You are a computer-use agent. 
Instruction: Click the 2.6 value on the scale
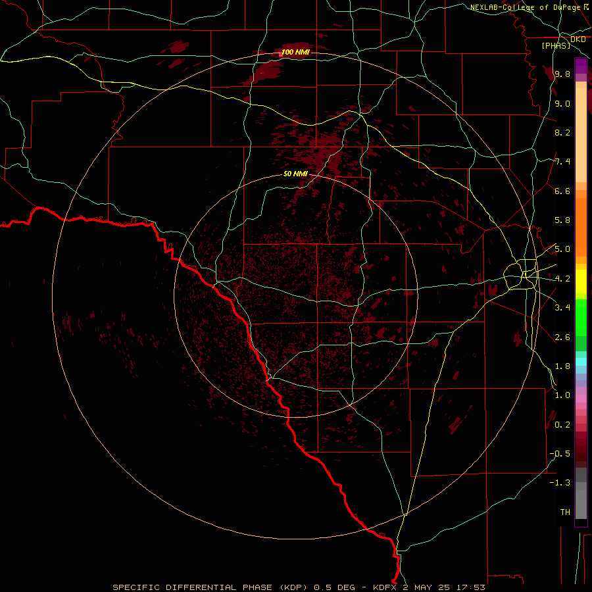point(562,337)
